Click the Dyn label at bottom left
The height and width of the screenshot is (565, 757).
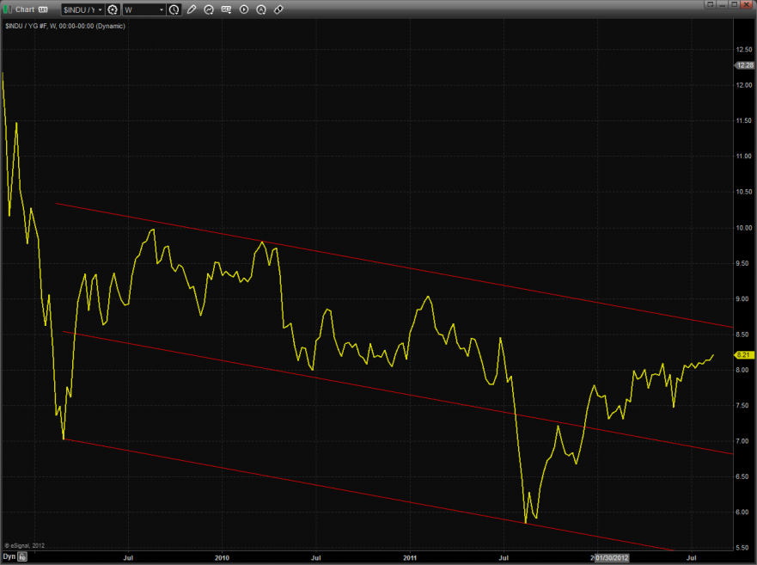[9, 556]
